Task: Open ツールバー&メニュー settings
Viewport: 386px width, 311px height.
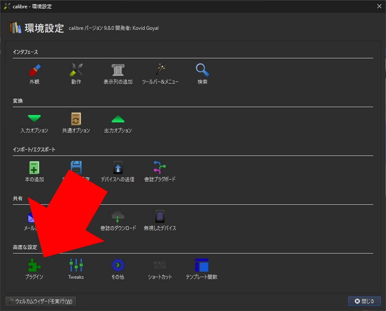Action: click(x=160, y=74)
